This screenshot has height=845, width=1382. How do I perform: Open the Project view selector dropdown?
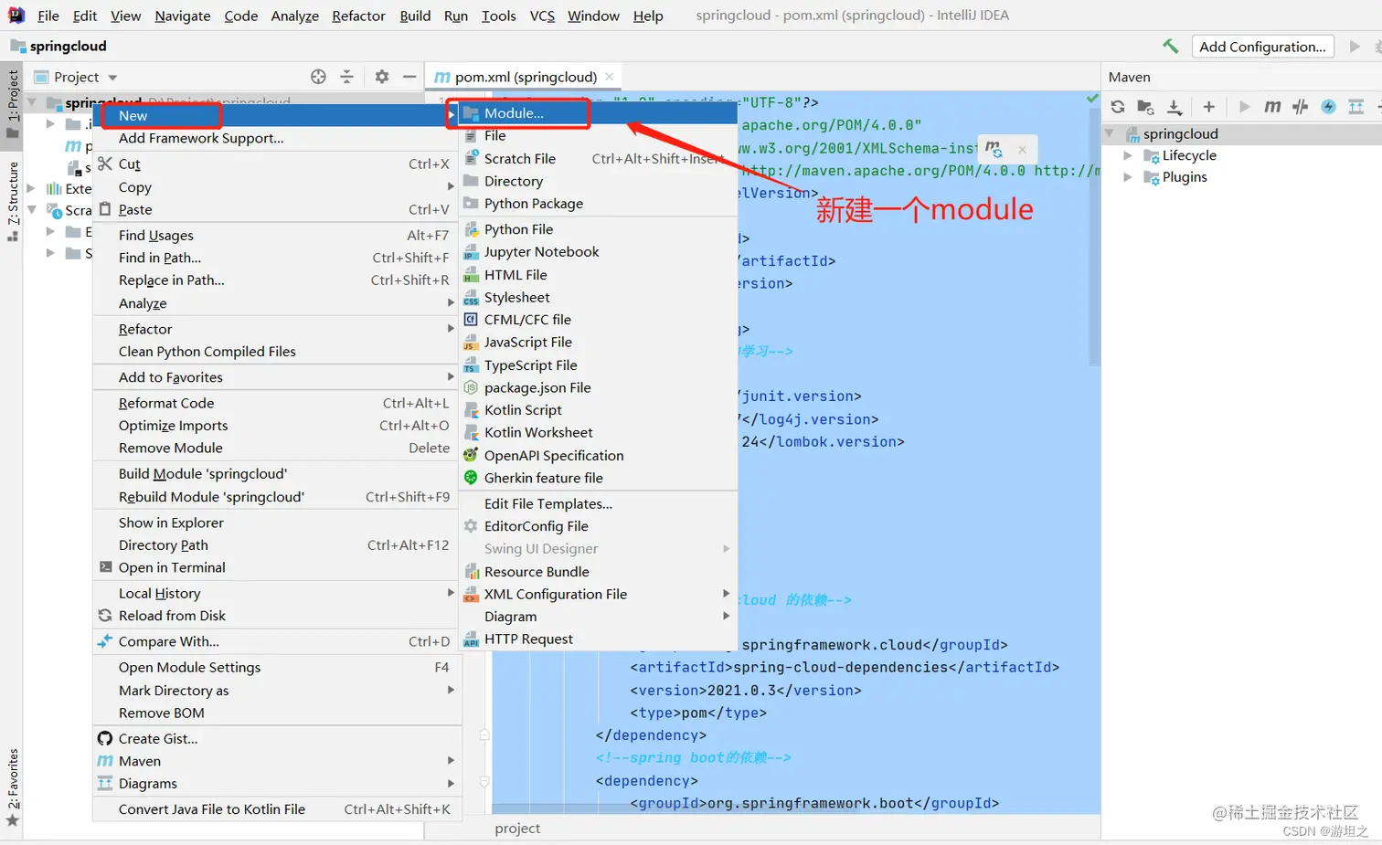76,77
